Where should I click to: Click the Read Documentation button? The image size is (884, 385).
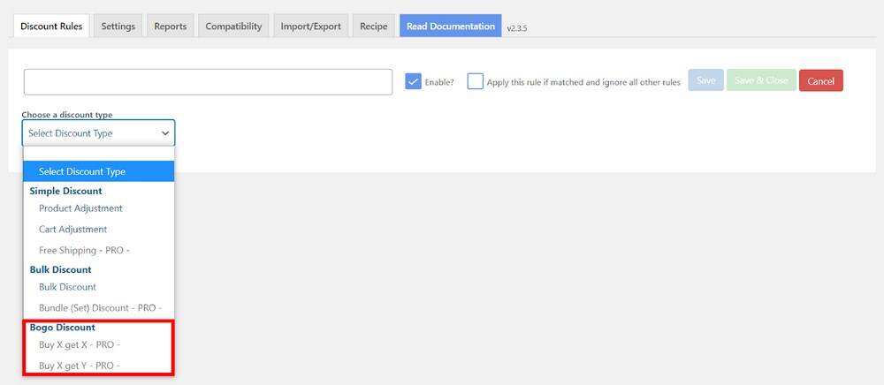pos(450,26)
